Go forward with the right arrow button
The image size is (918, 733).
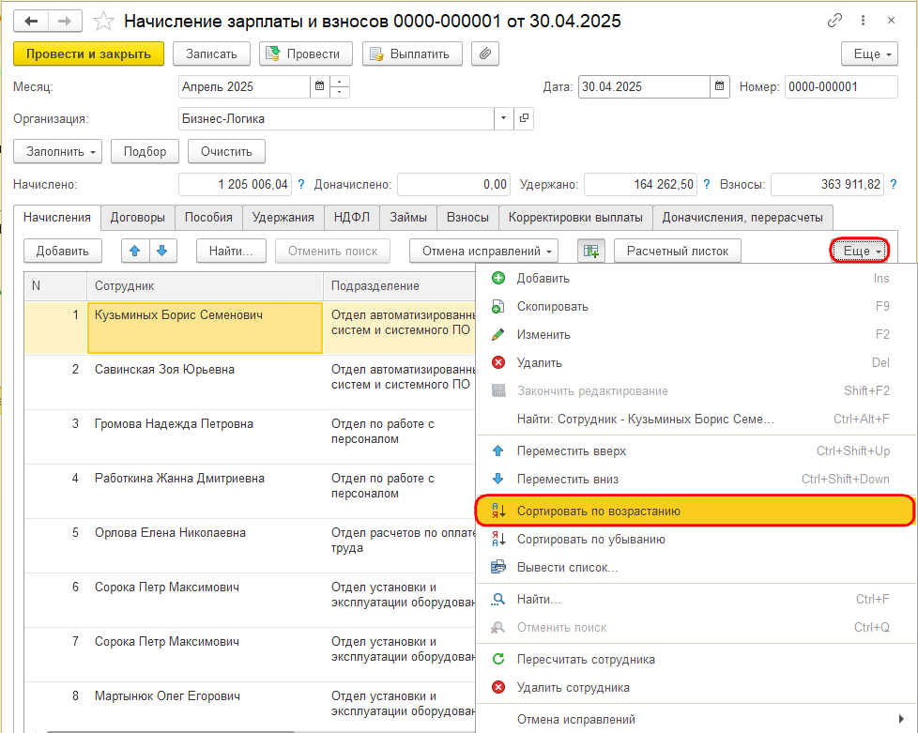click(65, 22)
